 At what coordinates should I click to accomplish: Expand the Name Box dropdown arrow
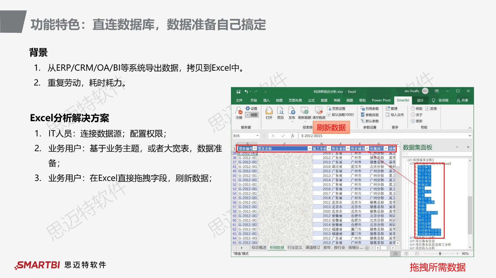257,136
